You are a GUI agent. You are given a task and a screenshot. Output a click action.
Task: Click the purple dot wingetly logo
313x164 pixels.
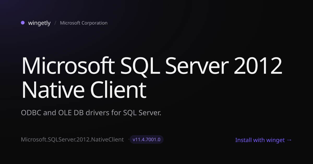click(23, 23)
